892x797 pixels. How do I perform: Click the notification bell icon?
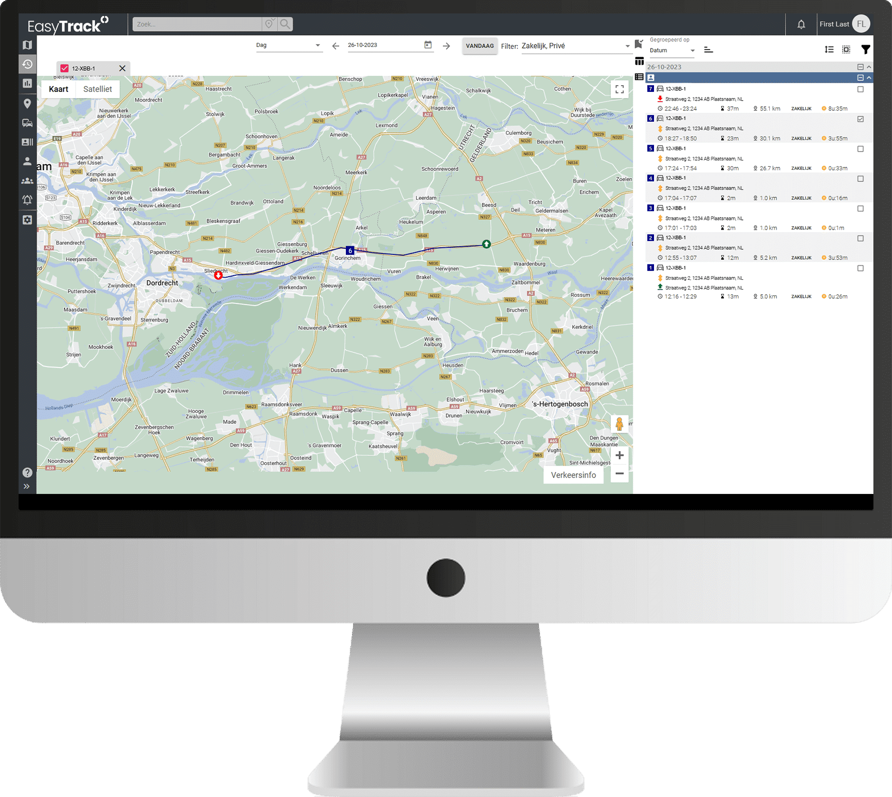[x=801, y=24]
